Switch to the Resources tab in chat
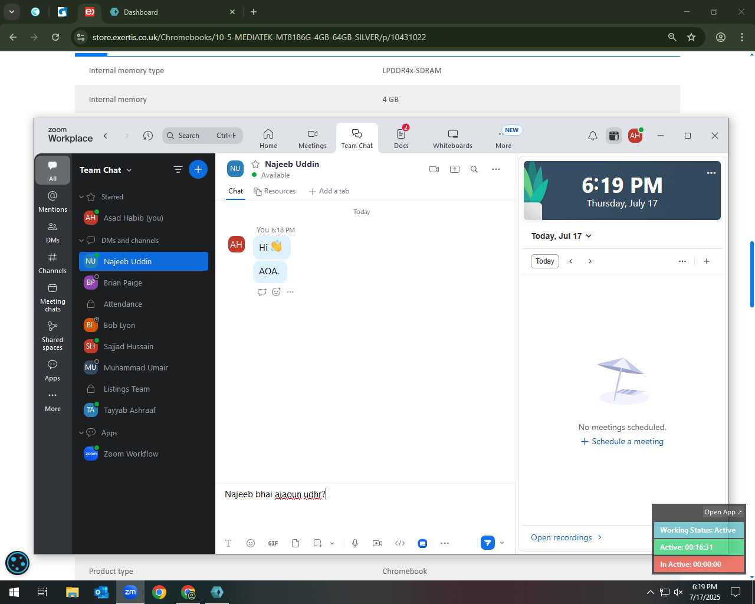 pyautogui.click(x=275, y=191)
